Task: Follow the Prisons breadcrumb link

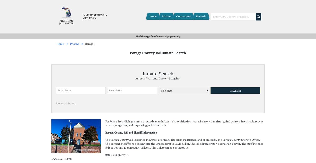Action: (x=75, y=44)
